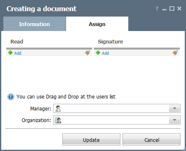The height and width of the screenshot is (151, 186).
Task: Open the Organization dropdown arrow
Action: click(x=174, y=120)
